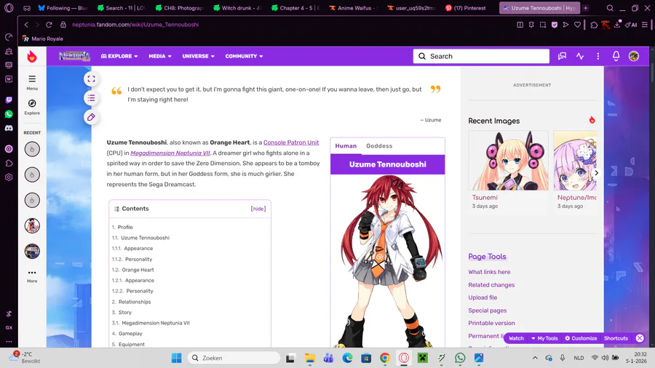655x368 pixels.
Task: Open the Neptunia wiki logo
Action: pyautogui.click(x=74, y=56)
